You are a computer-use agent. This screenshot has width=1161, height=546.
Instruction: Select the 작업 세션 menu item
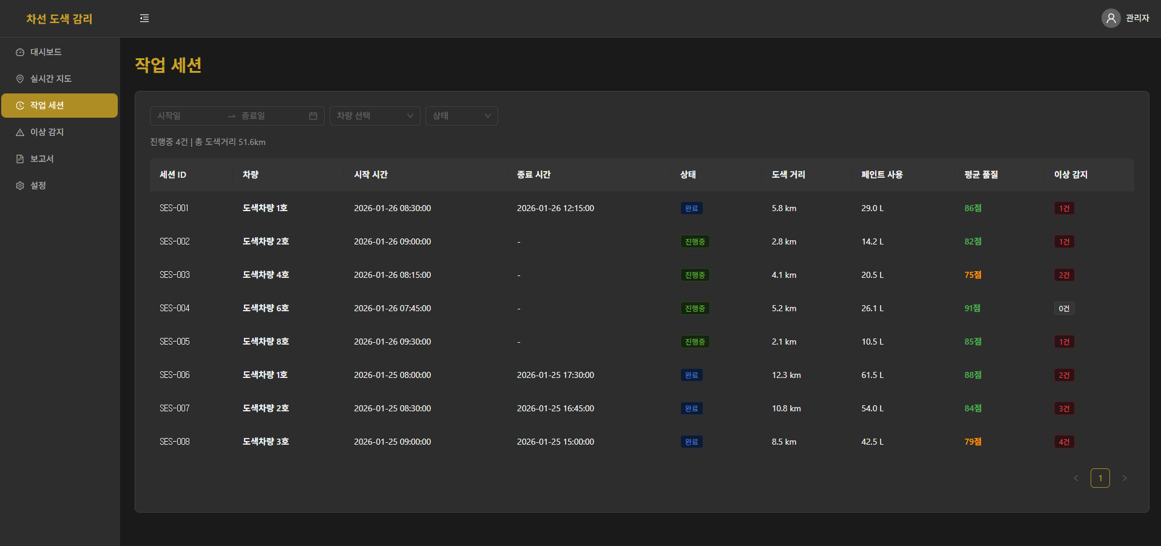(59, 106)
